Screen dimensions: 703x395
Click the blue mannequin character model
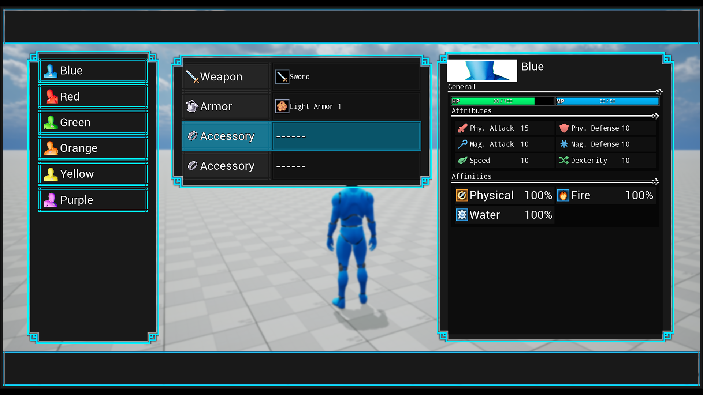pyautogui.click(x=352, y=247)
